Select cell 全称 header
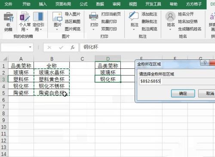Screen dimensions: 215x157 [x=52, y=66]
